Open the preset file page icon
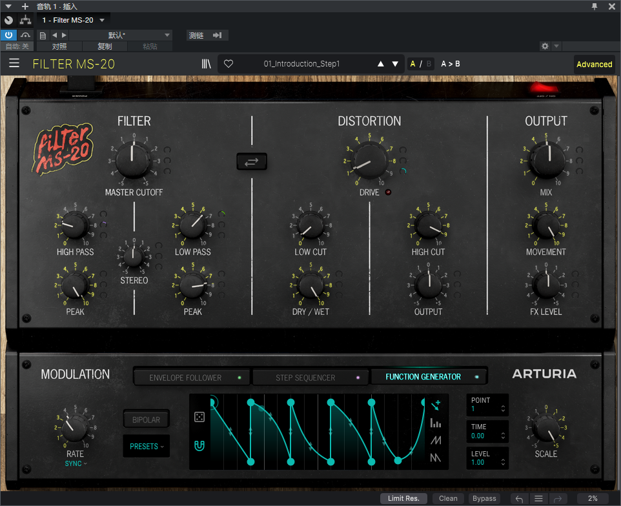This screenshot has height=506, width=621. pos(43,35)
